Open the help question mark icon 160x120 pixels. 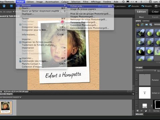(x=11, y=6)
